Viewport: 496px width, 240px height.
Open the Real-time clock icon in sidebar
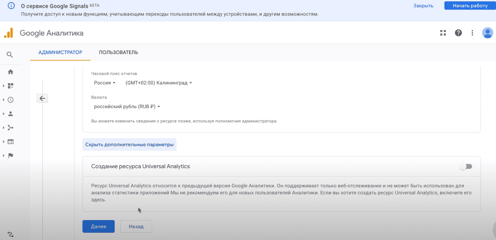point(10,100)
